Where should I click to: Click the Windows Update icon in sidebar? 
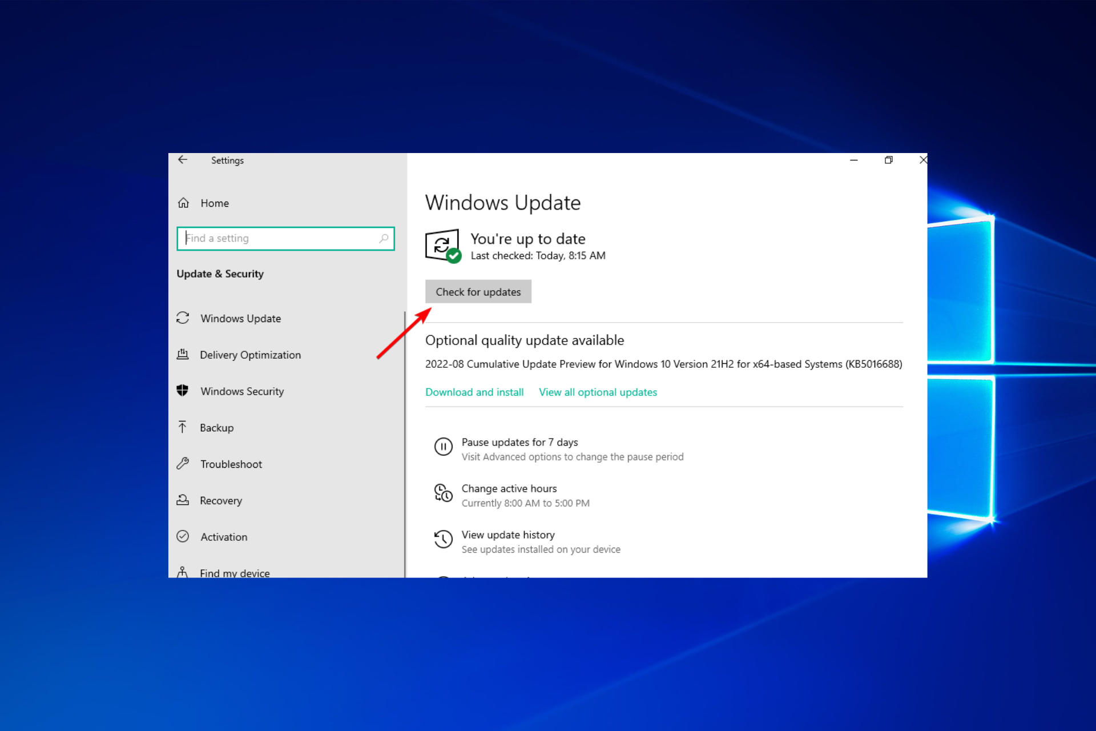coord(183,318)
